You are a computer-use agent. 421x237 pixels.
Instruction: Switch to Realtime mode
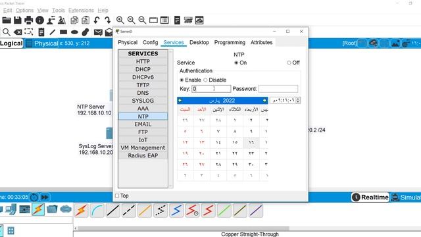coord(370,197)
